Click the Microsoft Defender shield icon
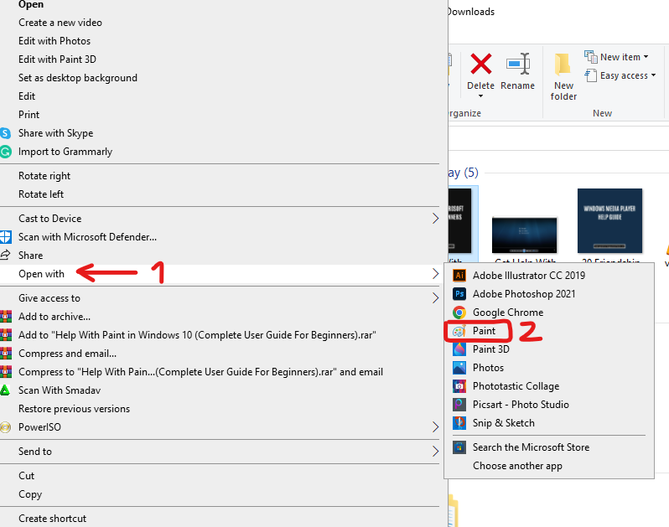669x527 pixels. pyautogui.click(x=5, y=237)
